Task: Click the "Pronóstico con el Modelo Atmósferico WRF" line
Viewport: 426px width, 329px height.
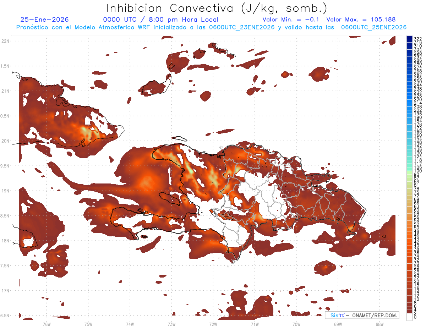Action: coord(211,27)
